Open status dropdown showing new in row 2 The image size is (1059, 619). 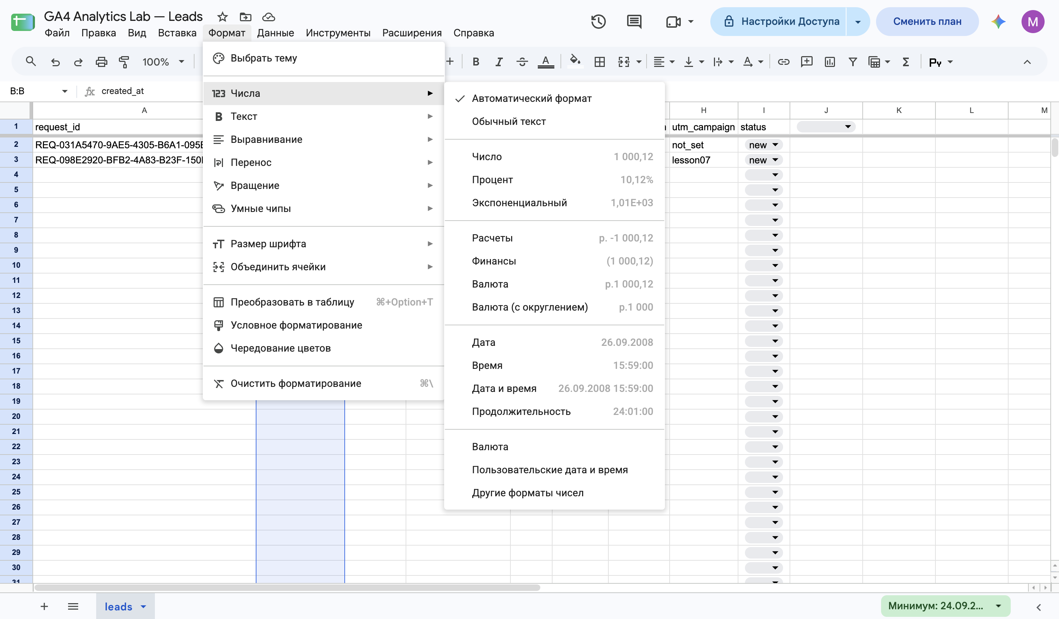(764, 145)
